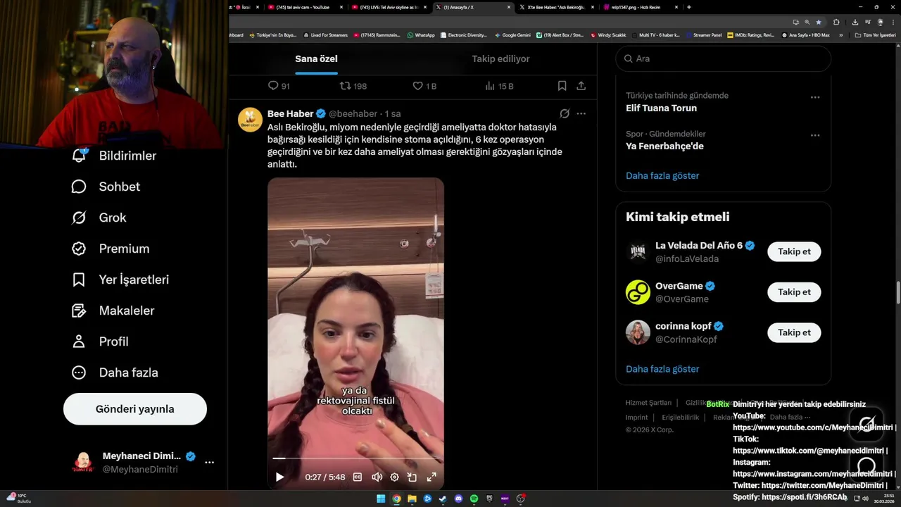Switch to the Takip ediyor tab
Image resolution: width=901 pixels, height=507 pixels.
[x=500, y=58]
